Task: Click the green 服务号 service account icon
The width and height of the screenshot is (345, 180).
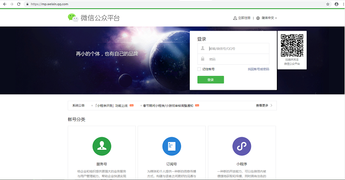Action: pos(102,146)
